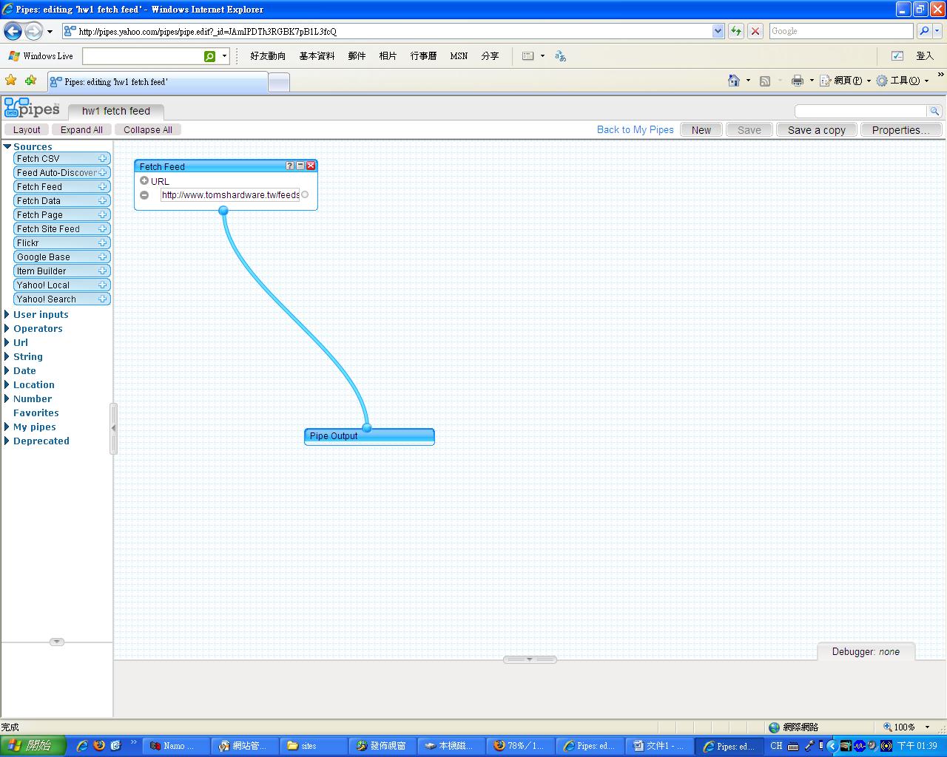Expand the Operators section
The image size is (947, 757).
click(x=7, y=328)
